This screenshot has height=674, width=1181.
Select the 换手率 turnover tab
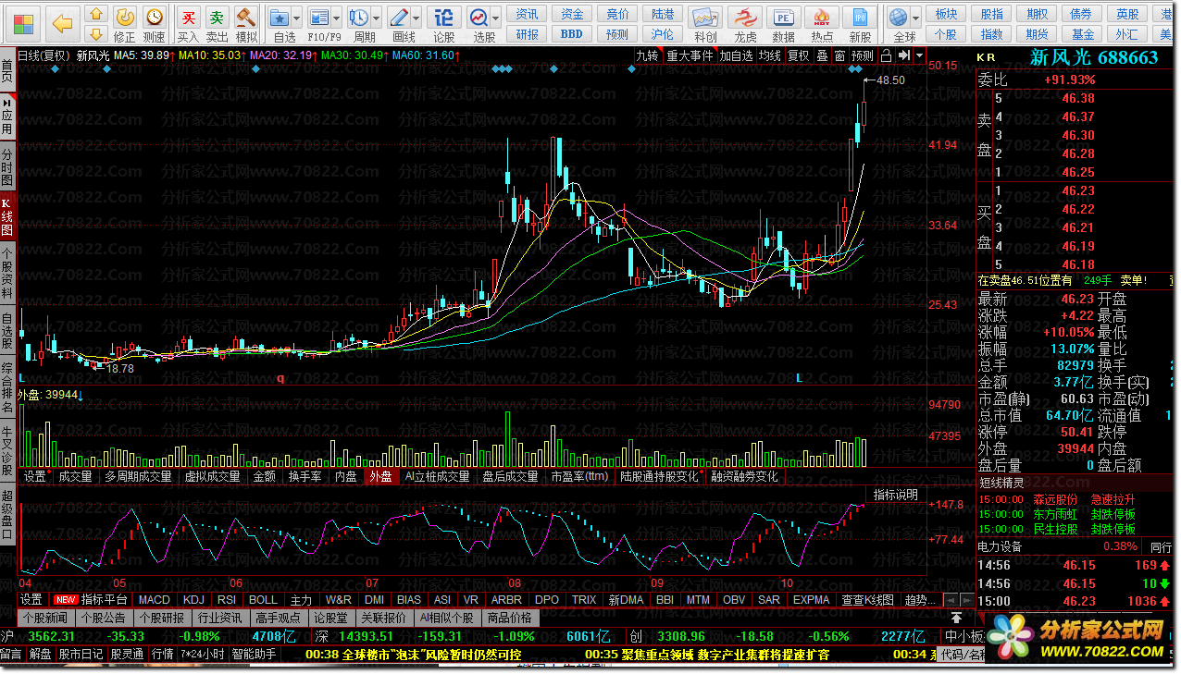pos(305,477)
